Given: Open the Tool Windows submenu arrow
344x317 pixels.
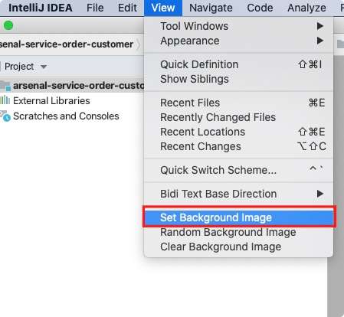Looking at the screenshot, I should (x=320, y=26).
